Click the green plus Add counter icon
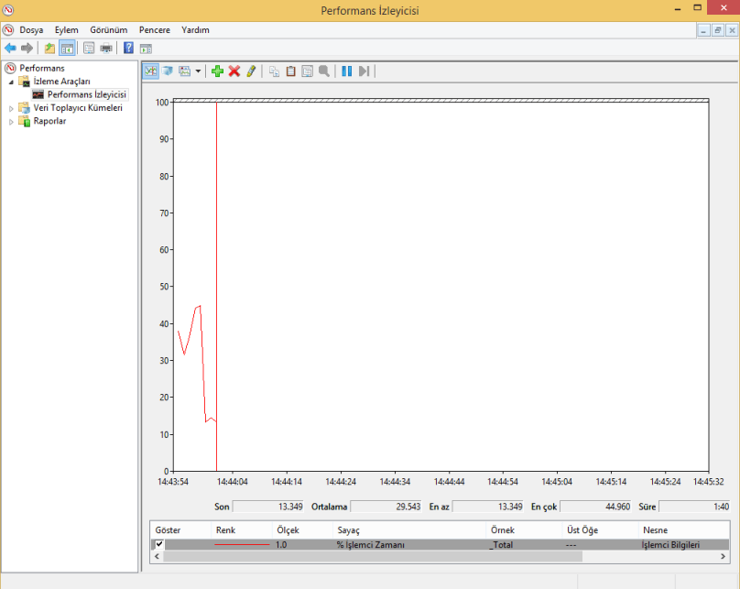The image size is (740, 589). click(217, 71)
